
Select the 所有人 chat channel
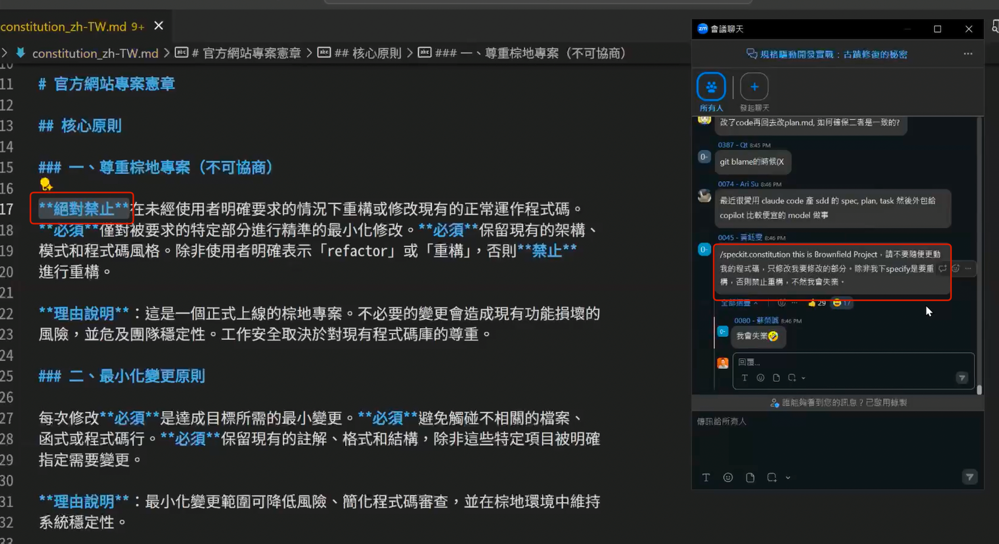(711, 87)
